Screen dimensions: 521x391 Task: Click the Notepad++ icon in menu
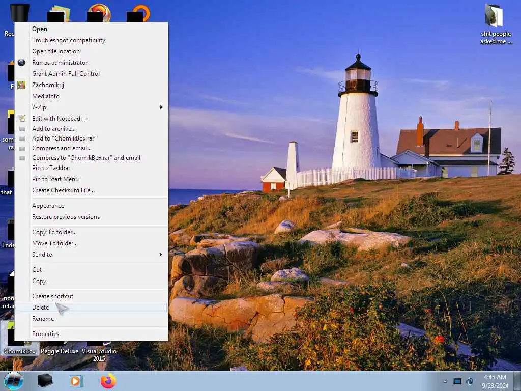[21, 118]
